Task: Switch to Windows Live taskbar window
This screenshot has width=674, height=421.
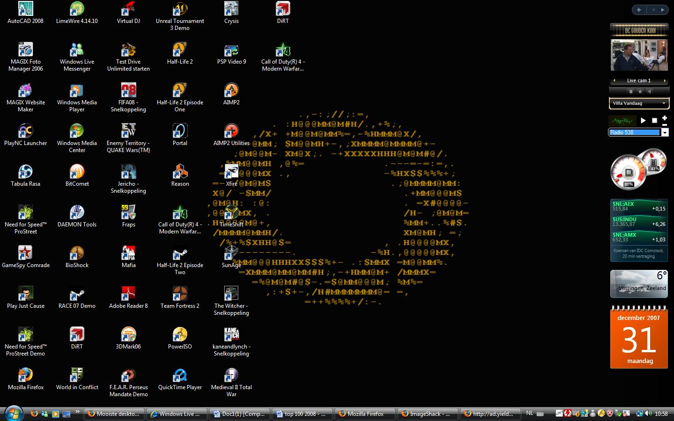Action: coord(176,414)
